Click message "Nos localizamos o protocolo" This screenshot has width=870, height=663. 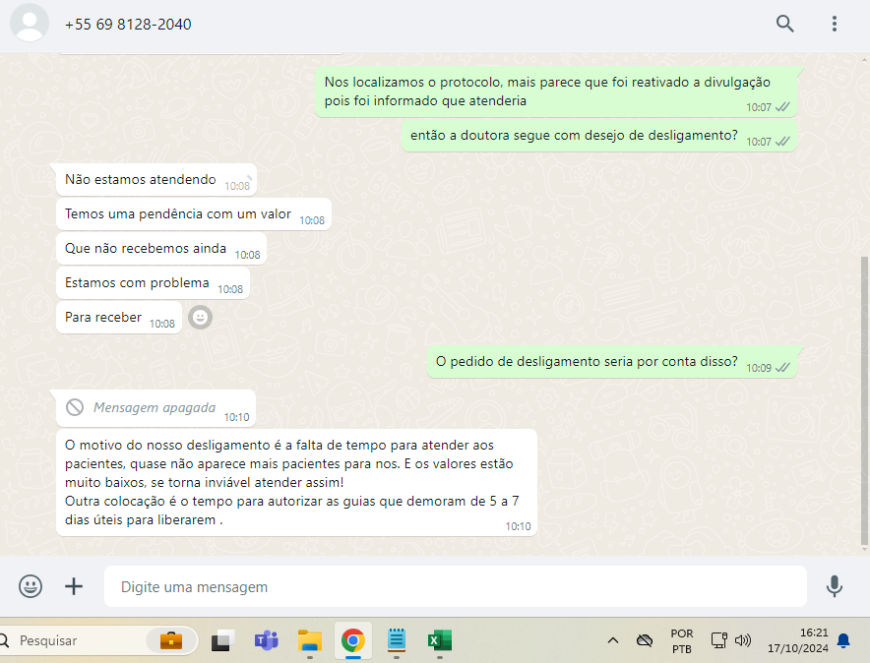(555, 91)
